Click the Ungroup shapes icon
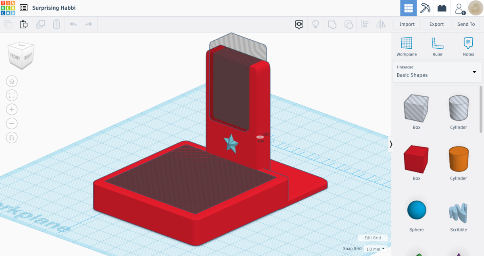484x256 pixels. pos(348,25)
